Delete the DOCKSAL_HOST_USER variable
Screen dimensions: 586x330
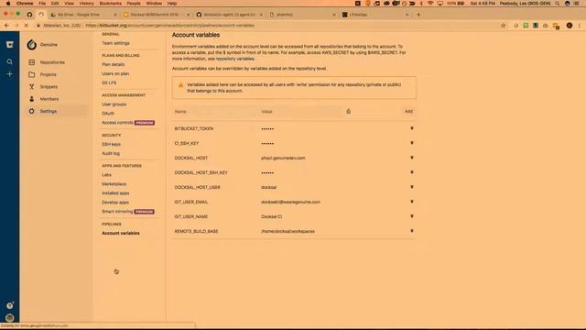(x=412, y=187)
